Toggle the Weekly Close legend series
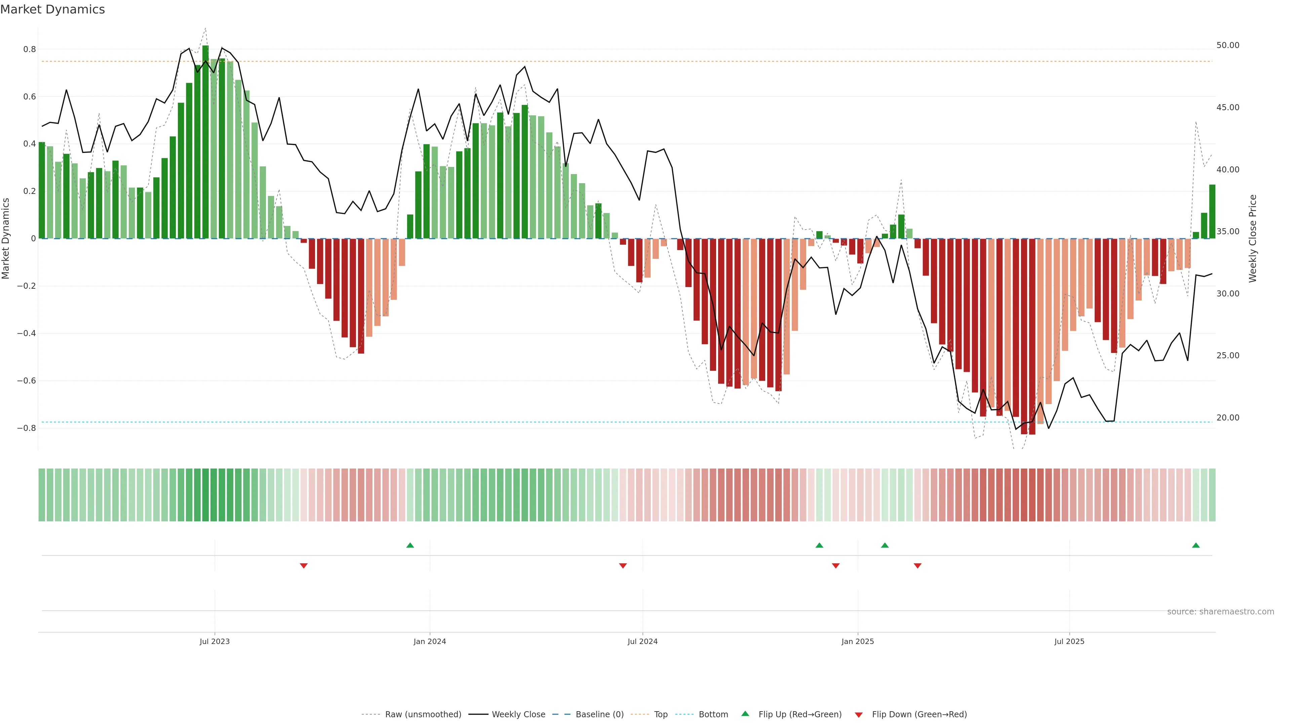The image size is (1291, 726). click(x=518, y=715)
